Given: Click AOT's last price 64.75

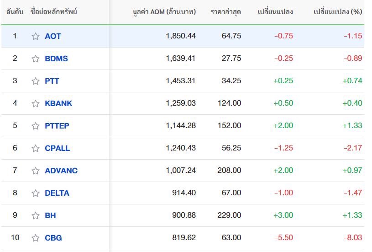Looking at the screenshot, I should click(231, 36).
